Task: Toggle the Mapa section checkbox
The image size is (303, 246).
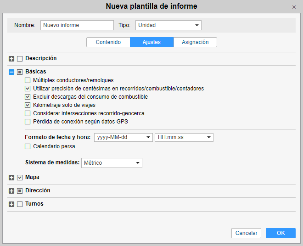Action: pyautogui.click(x=20, y=178)
